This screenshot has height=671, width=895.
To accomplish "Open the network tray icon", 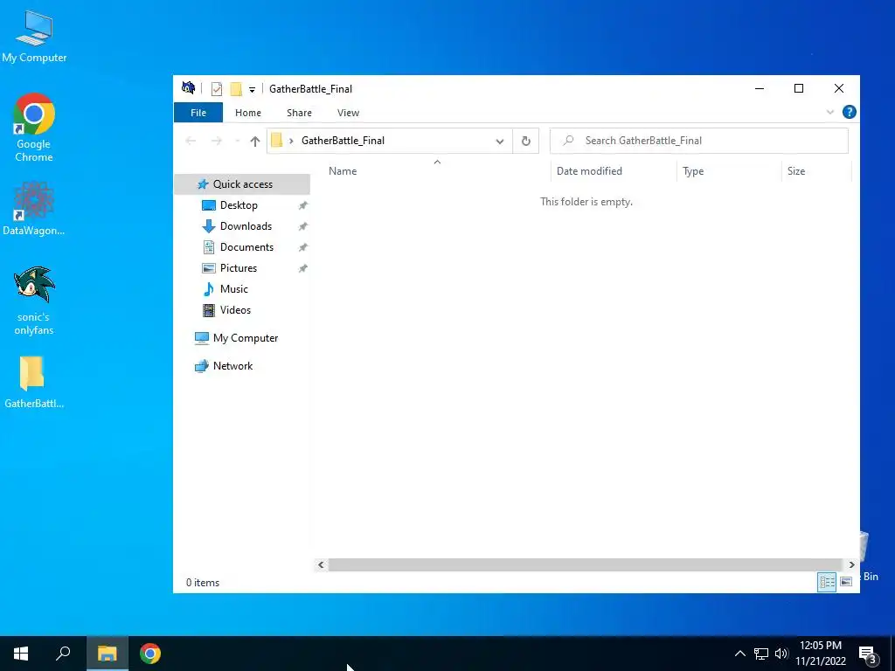I will pos(761,654).
